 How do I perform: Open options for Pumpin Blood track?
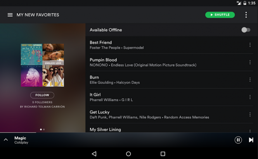coord(250,62)
